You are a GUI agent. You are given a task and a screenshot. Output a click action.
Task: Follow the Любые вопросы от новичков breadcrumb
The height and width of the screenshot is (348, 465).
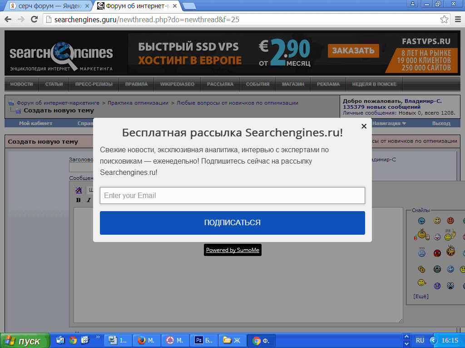(x=237, y=103)
